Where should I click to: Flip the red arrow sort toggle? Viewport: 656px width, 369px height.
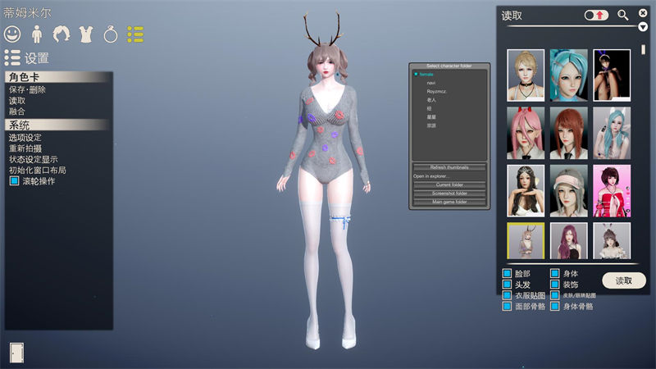pos(596,15)
